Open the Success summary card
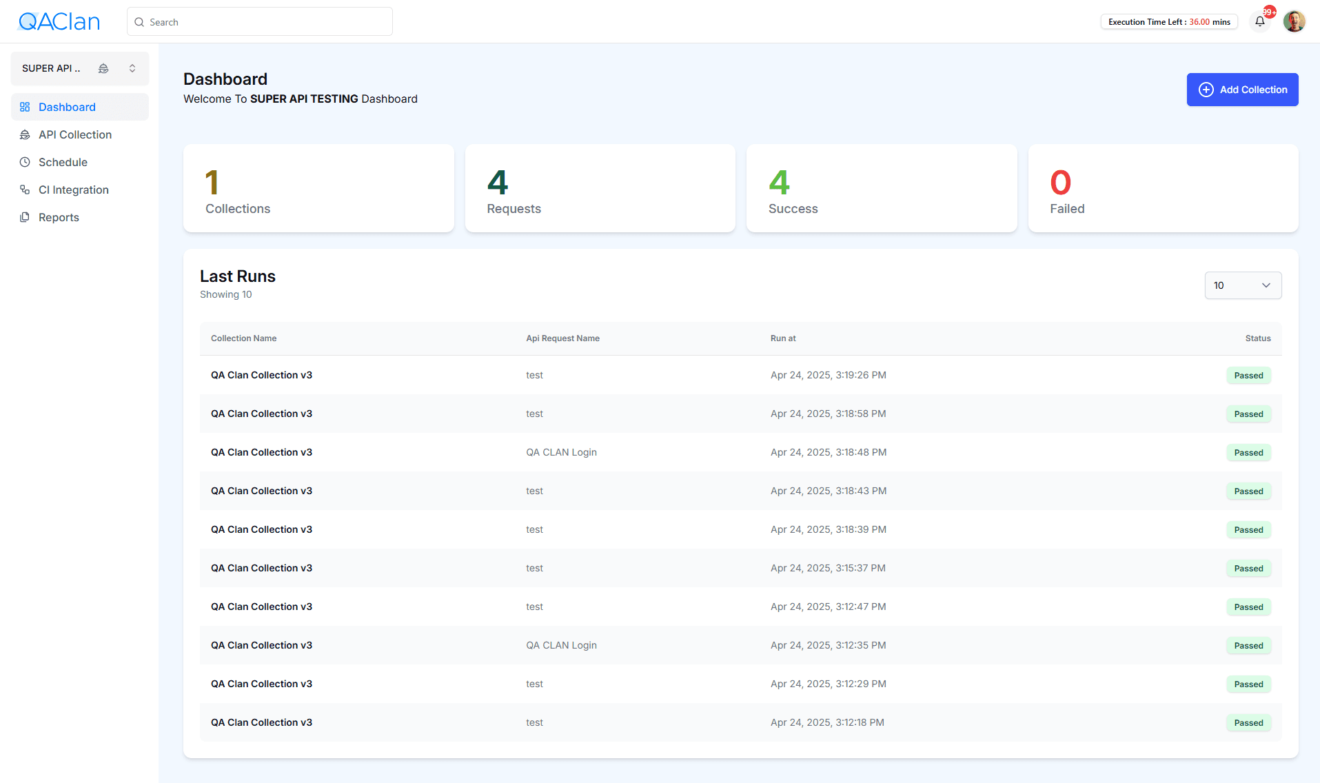Viewport: 1320px width, 783px height. [882, 188]
